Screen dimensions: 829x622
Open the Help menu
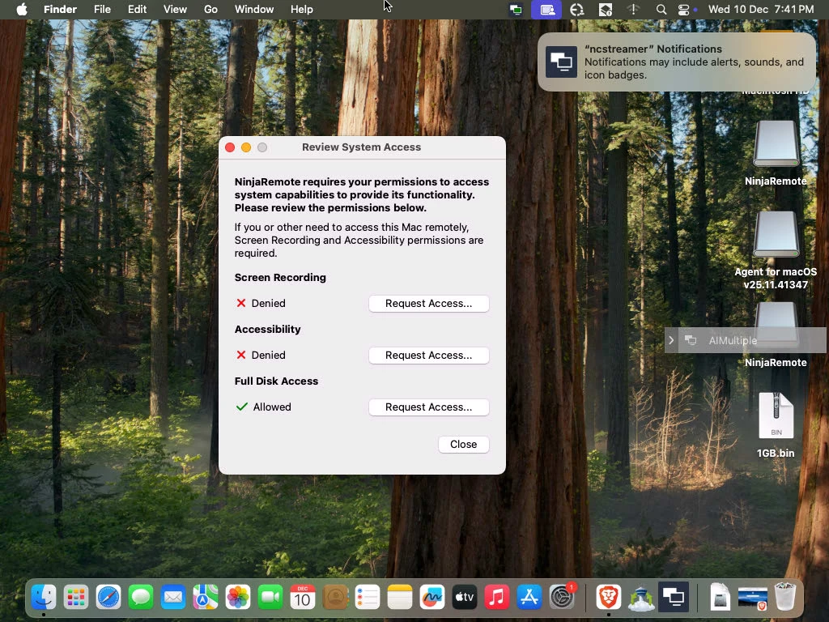coord(302,10)
